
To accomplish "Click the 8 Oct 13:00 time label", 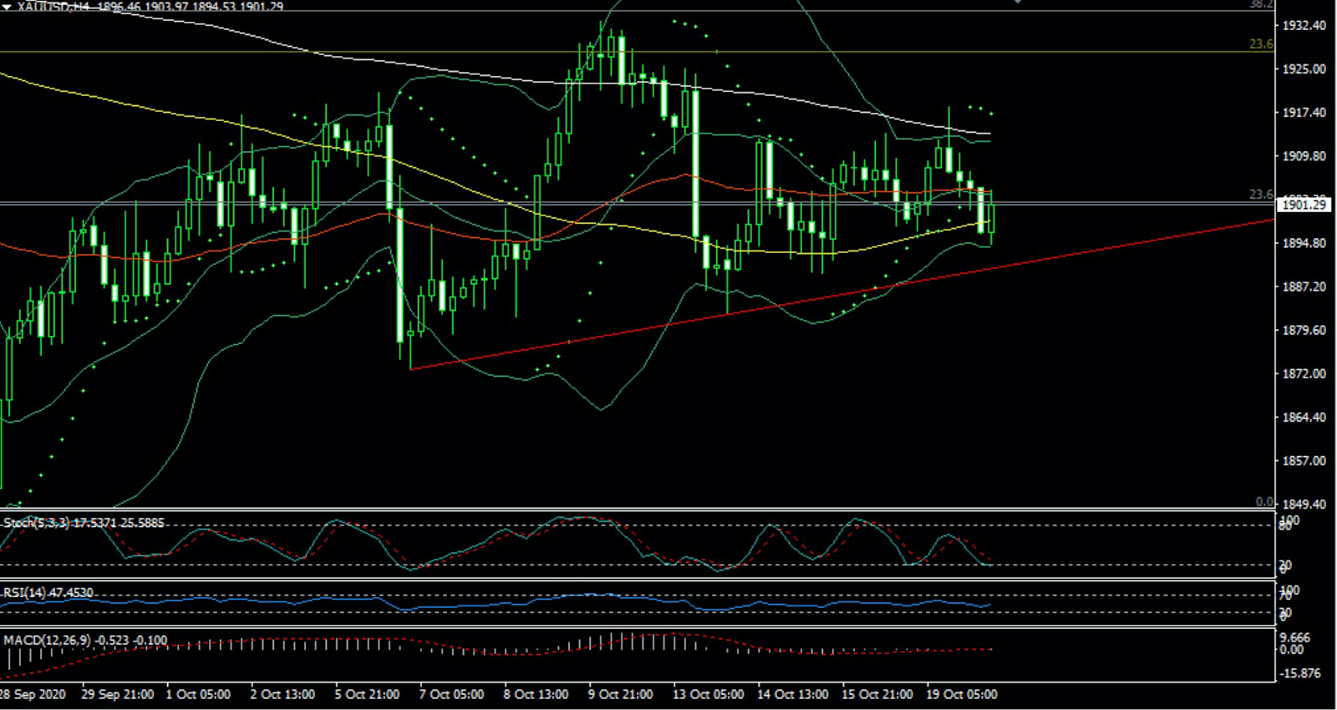I will (536, 694).
